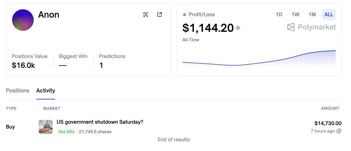Click the info icon beside $1,144.20
351x151 pixels.
pos(238,28)
